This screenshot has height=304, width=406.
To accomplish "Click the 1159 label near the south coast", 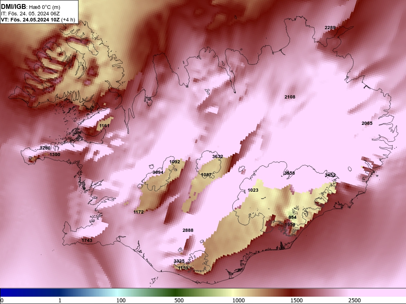I will coord(183,268).
